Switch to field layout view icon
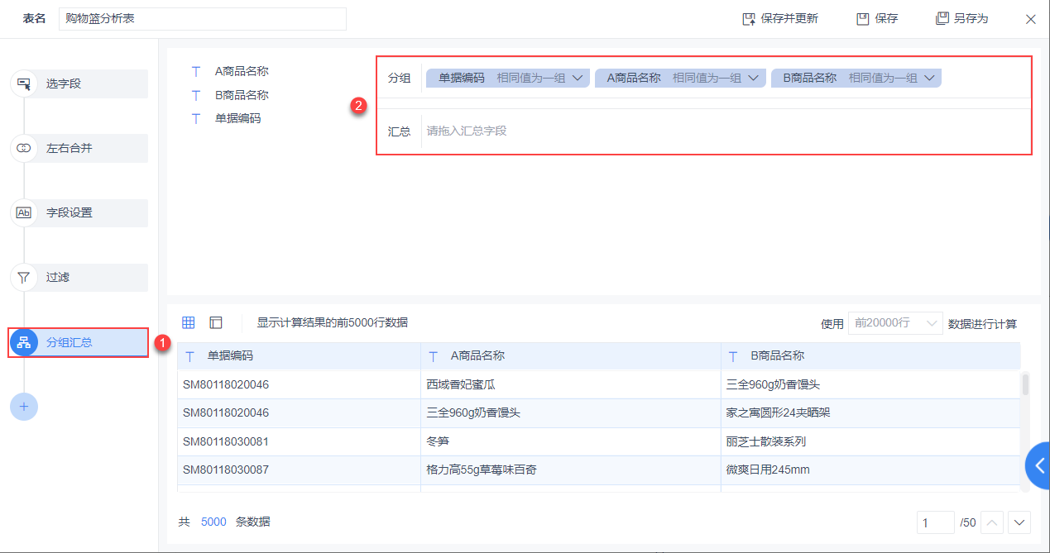This screenshot has width=1050, height=553. (x=216, y=322)
